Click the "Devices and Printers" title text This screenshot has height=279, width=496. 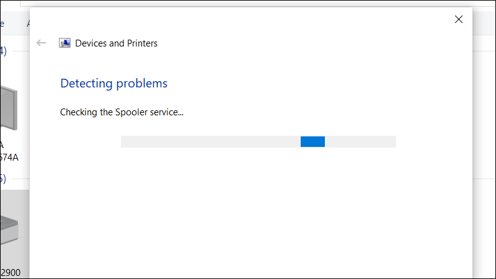tap(117, 43)
